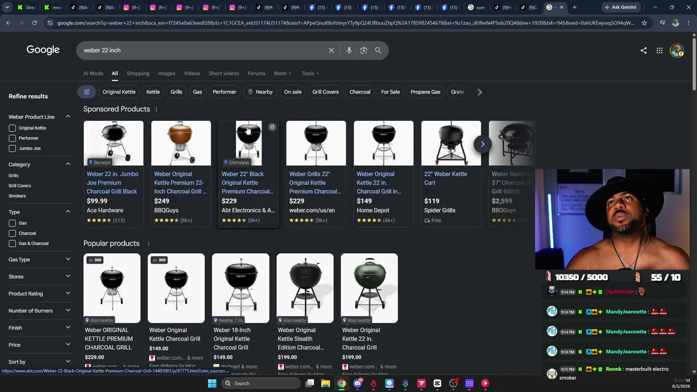Open the Google account avatar menu
697x392 pixels.
click(x=677, y=50)
